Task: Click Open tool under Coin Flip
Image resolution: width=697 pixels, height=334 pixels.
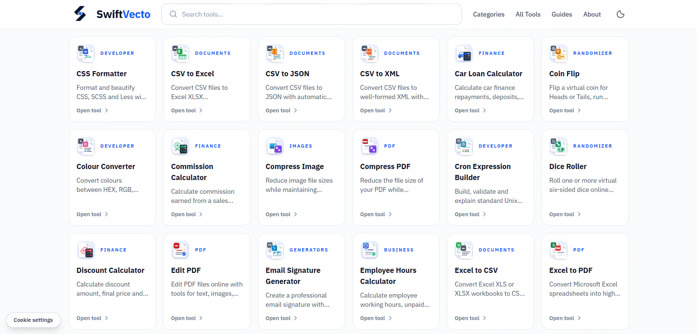Action: 565,110
